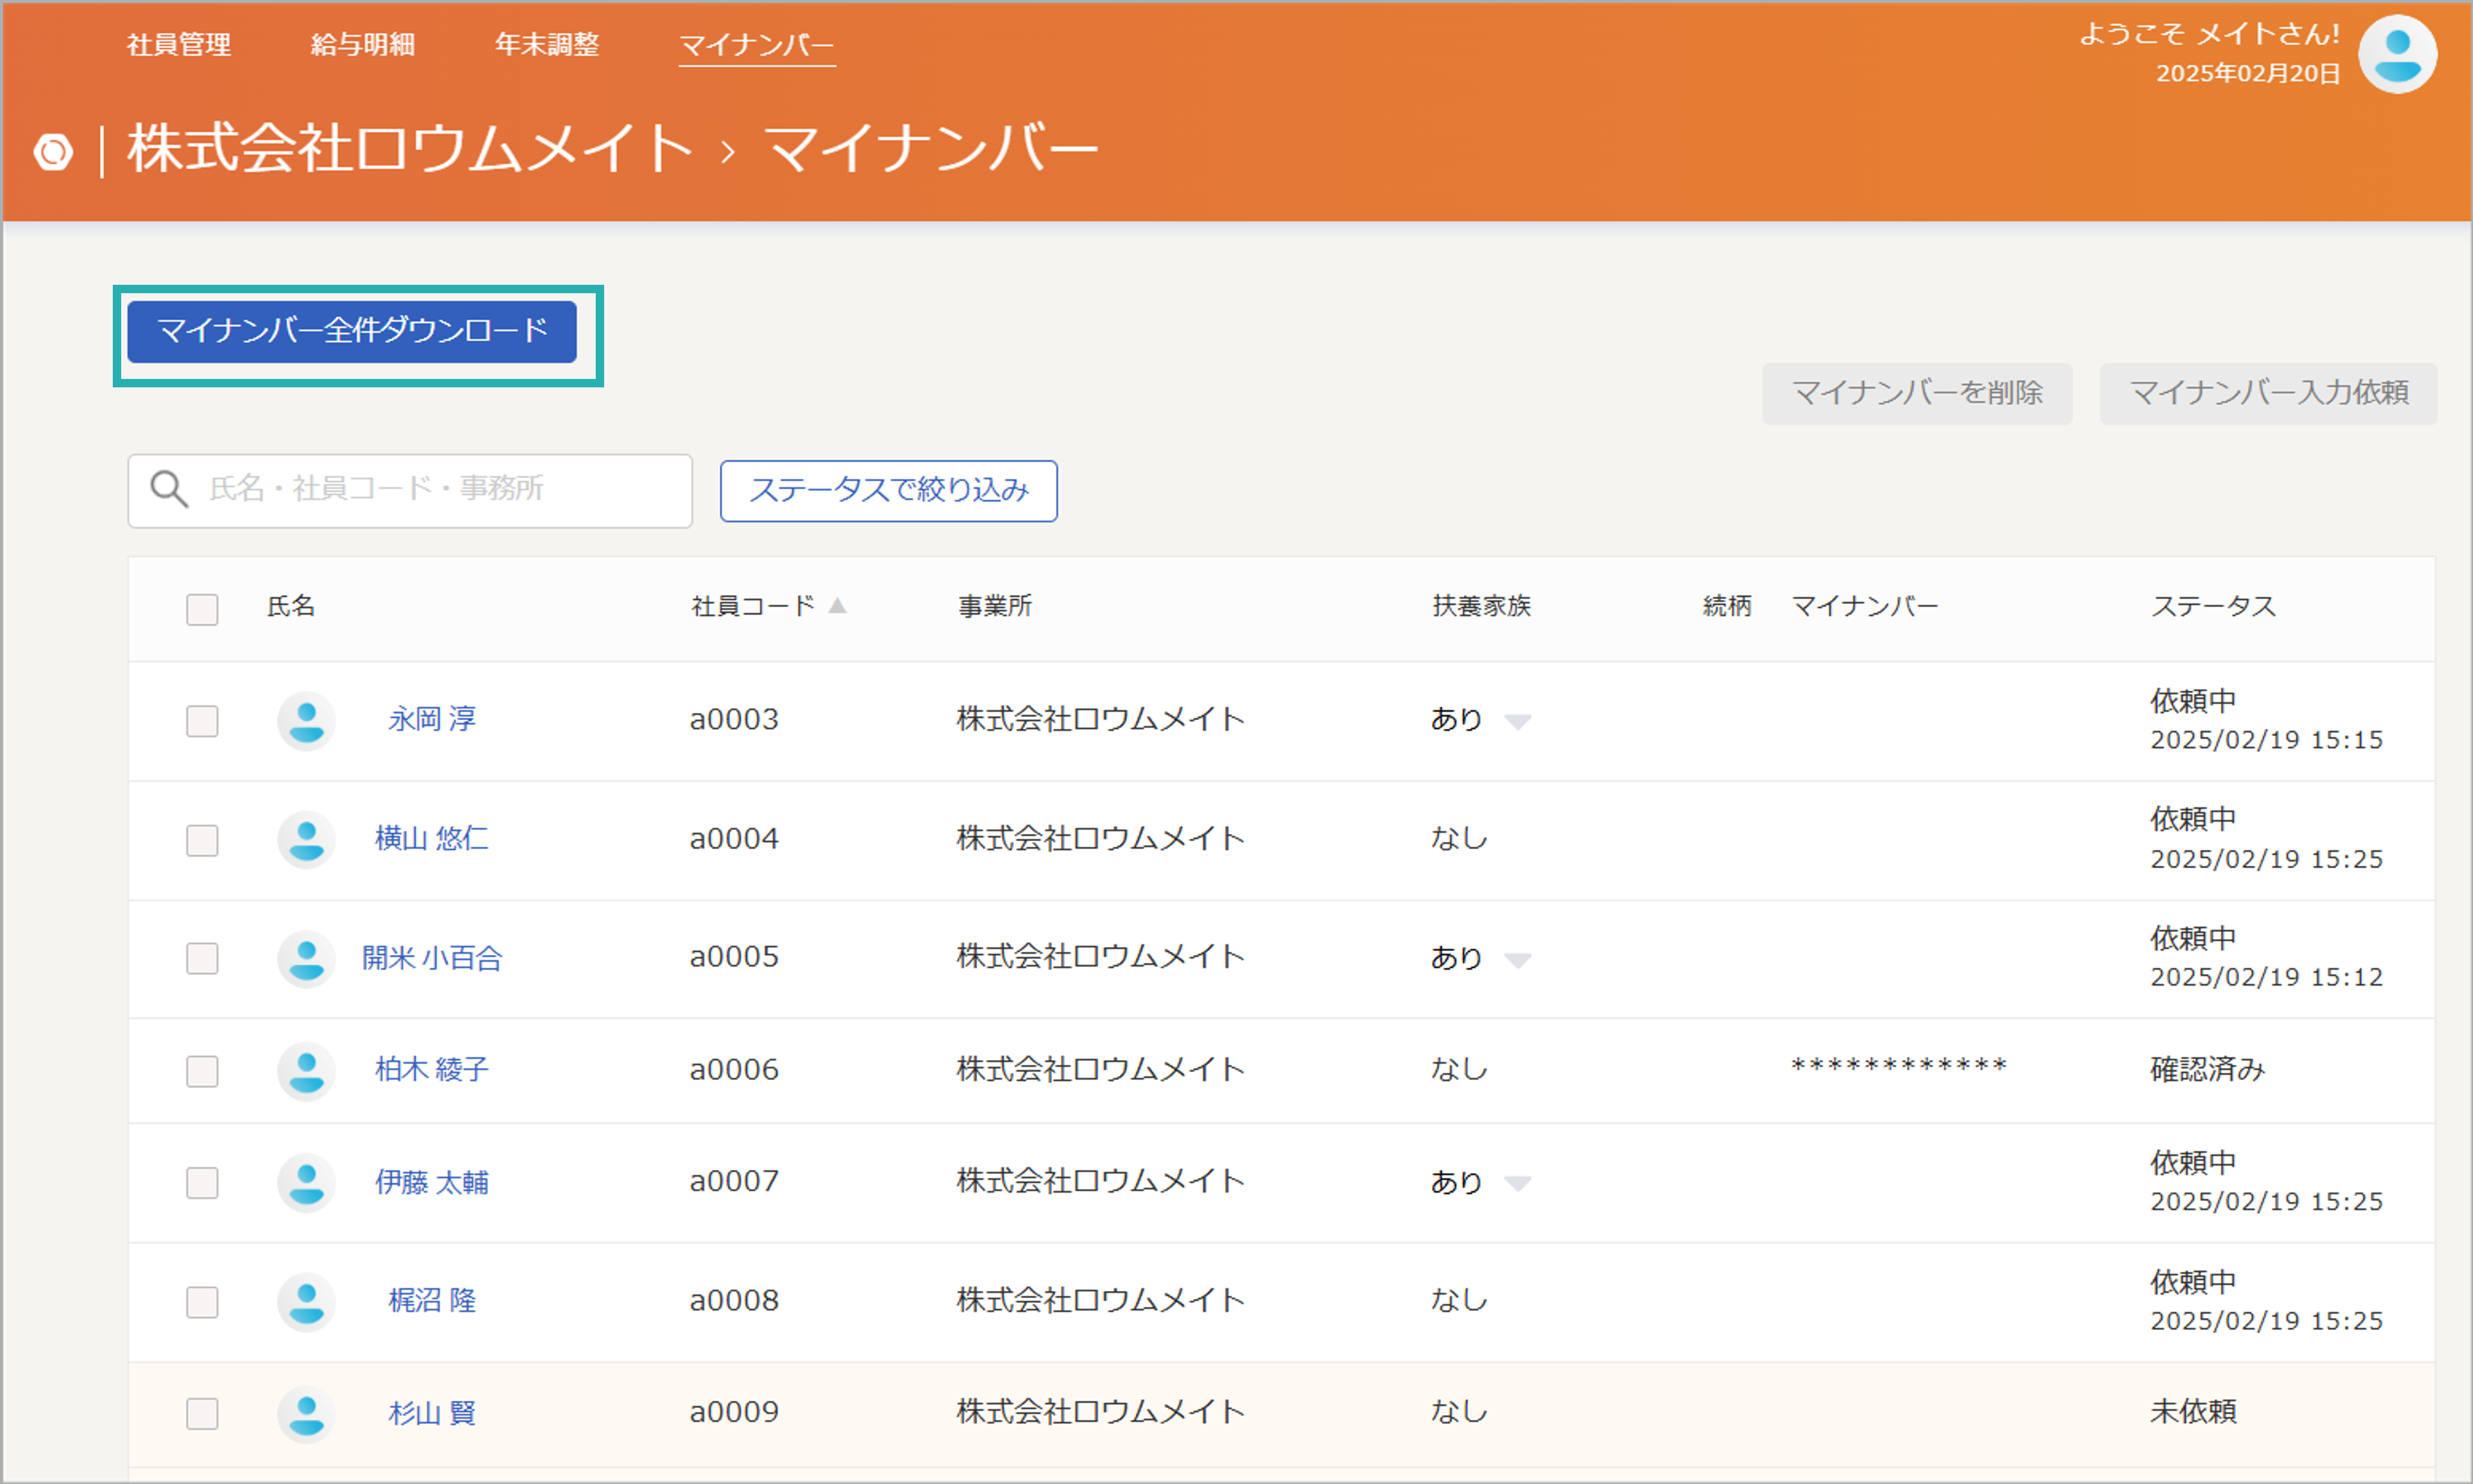Toggle the select-all checkbox in the header row
2473x1484 pixels.
point(202,609)
